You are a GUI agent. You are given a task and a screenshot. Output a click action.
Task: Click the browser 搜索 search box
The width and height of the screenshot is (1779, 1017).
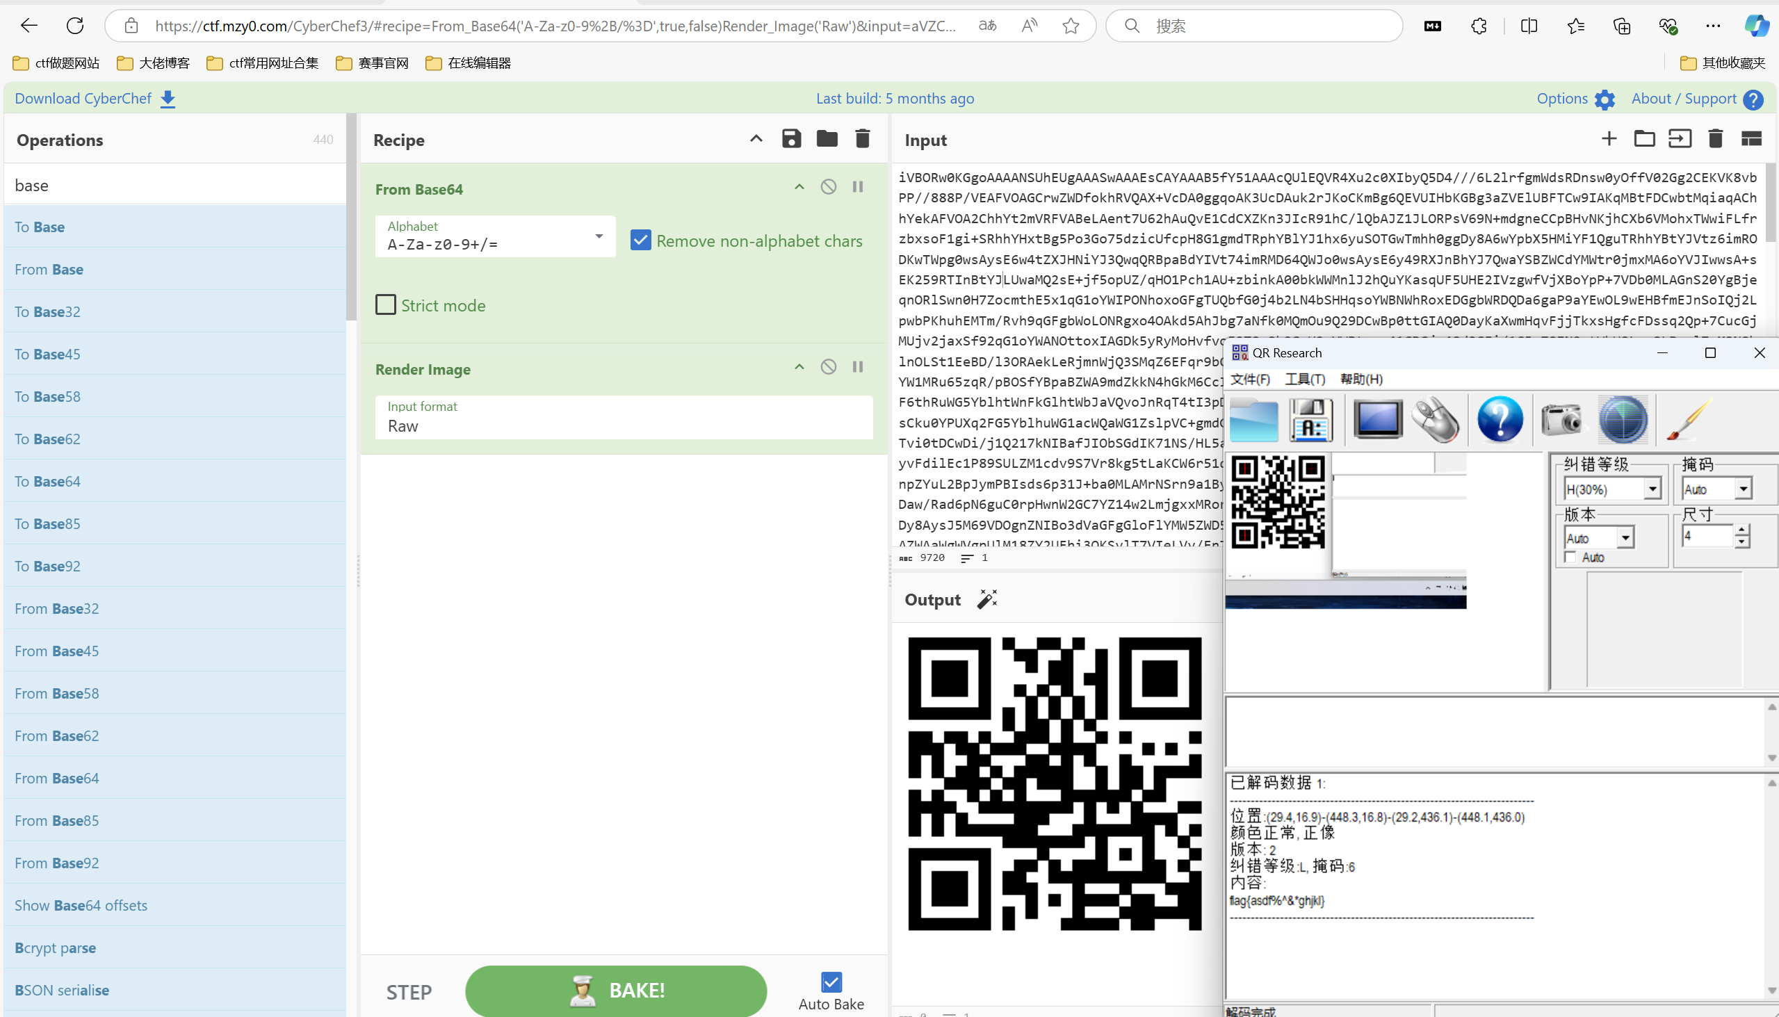1254,26
